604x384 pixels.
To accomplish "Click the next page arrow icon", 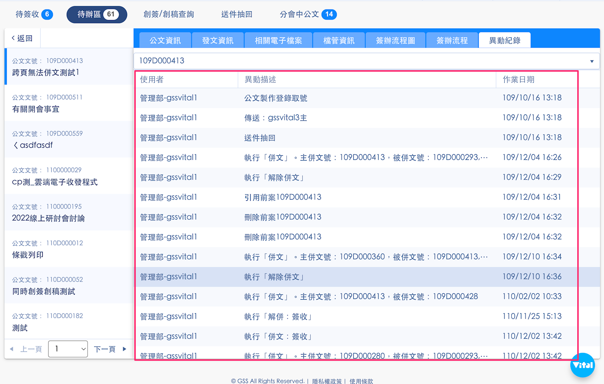I will (125, 349).
